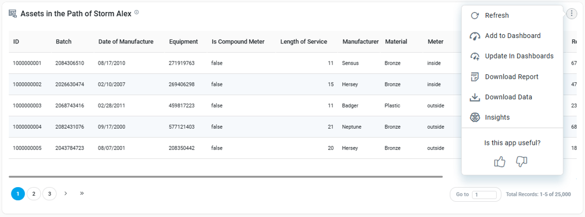Click the Update In Dashboards gauge icon
Screen dimensions: 585x217
(475, 56)
